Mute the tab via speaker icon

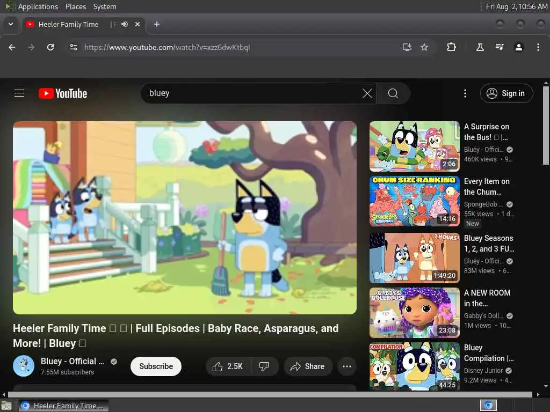coord(125,24)
